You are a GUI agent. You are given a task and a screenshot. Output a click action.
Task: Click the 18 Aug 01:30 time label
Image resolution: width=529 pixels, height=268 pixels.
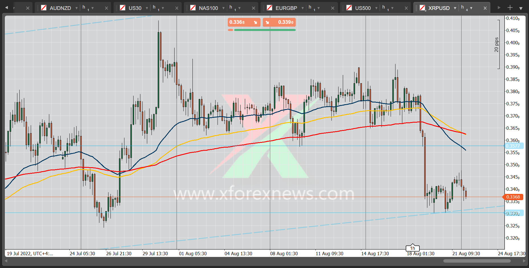click(421, 254)
